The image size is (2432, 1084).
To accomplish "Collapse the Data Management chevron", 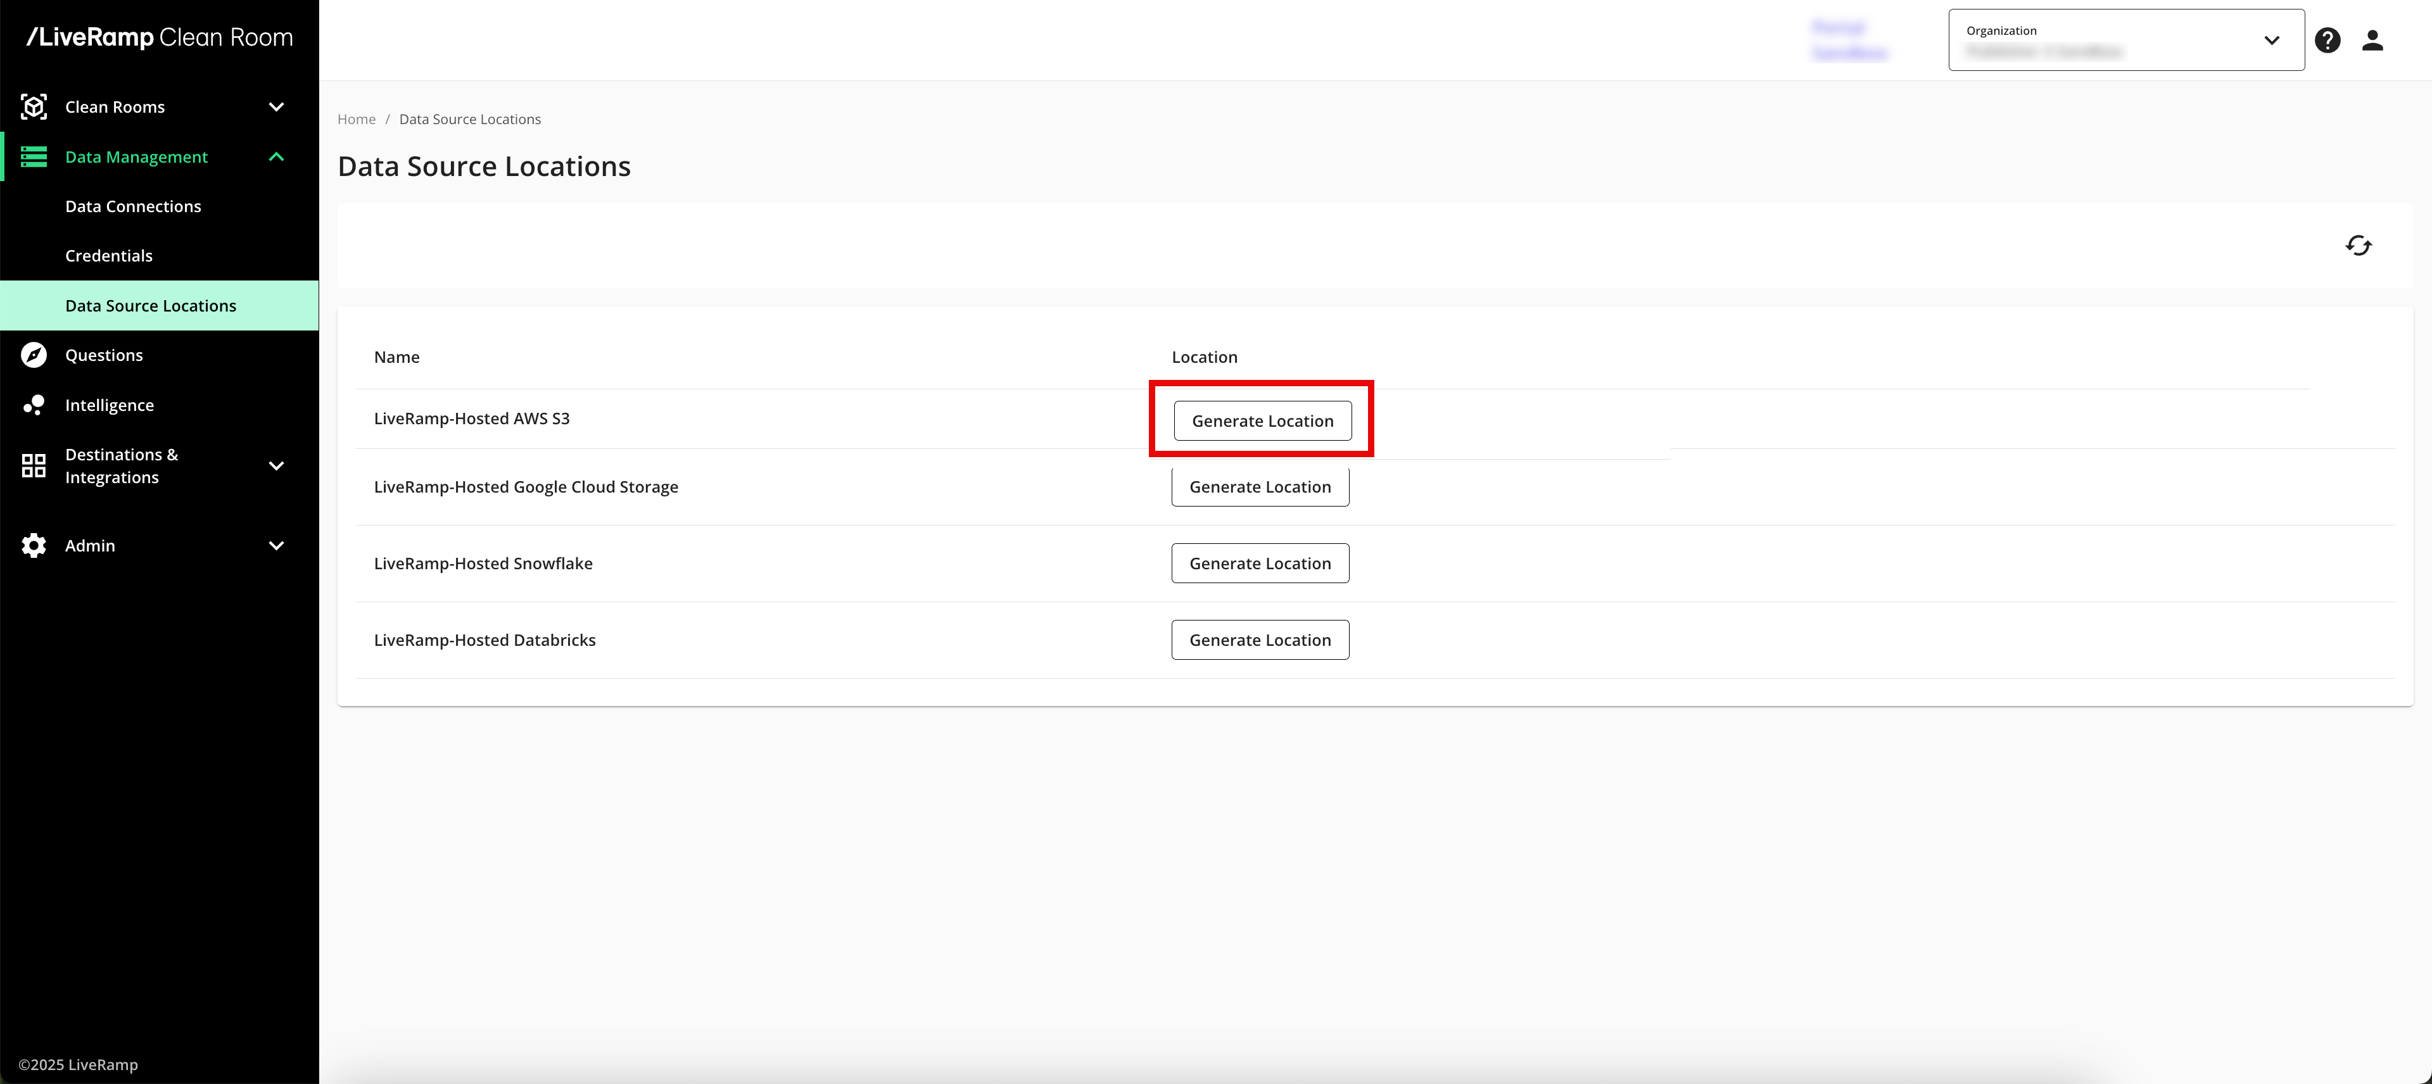I will 277,157.
